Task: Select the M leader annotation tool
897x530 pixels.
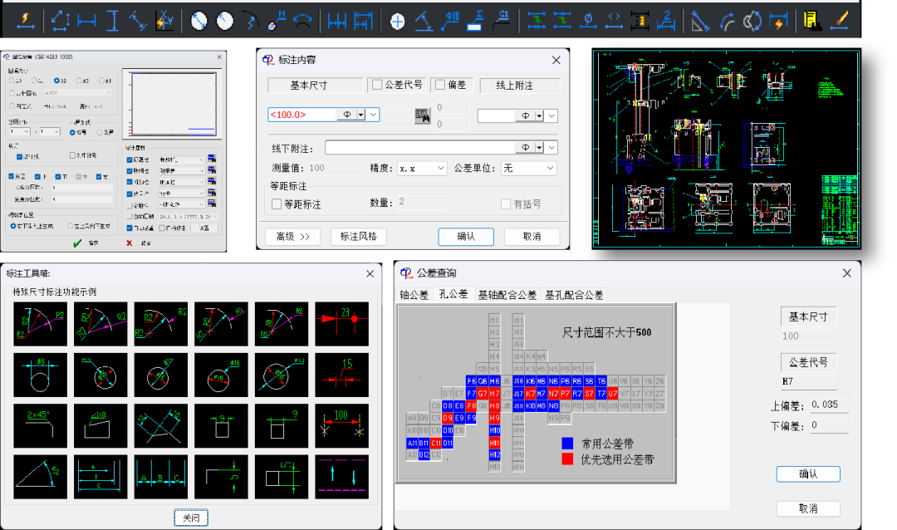Action: point(277,21)
